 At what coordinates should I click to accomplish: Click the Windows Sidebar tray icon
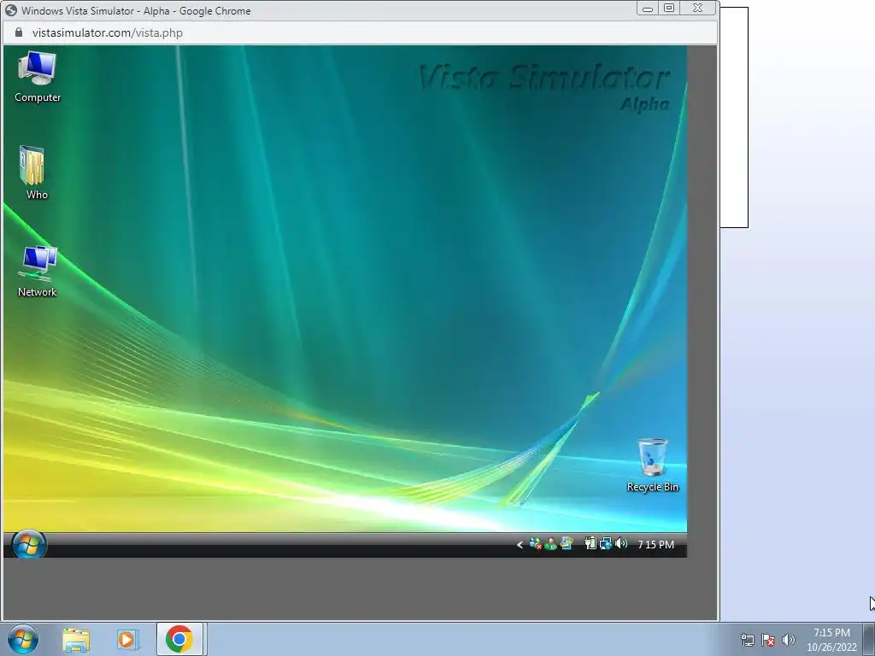pos(567,543)
